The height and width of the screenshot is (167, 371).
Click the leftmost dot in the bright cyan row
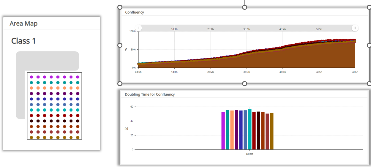[x=31, y=110]
